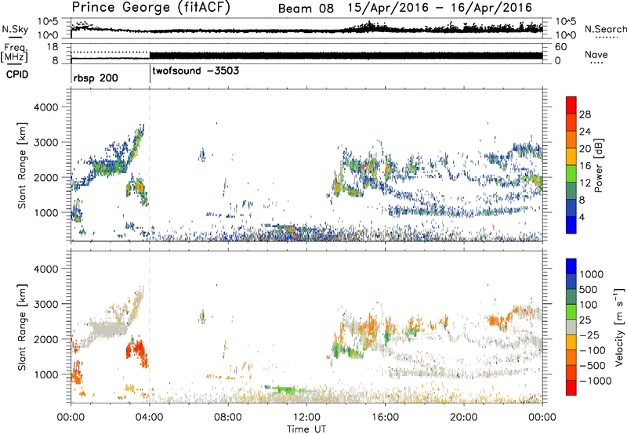The width and height of the screenshot is (627, 434).
Task: Click the '60' Nave axis value
Action: coord(560,47)
